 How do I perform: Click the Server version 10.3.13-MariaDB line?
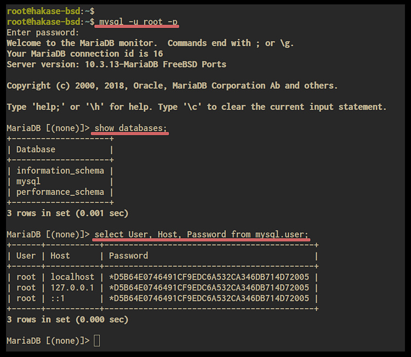[116, 64]
